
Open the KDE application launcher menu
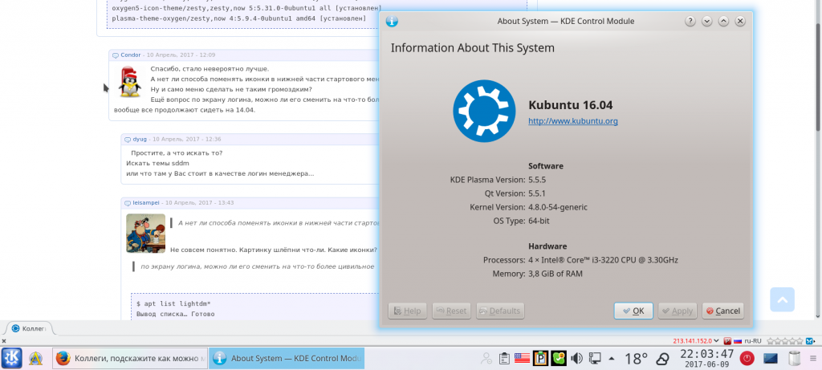pos(11,358)
